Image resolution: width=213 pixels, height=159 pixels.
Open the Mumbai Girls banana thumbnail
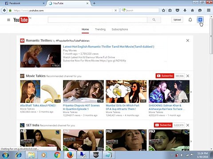click(x=126, y=91)
